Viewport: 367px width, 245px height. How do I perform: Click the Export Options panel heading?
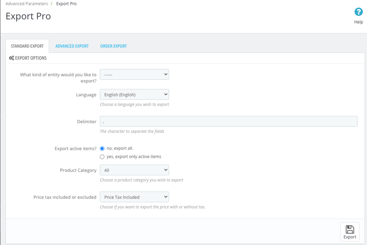[x=31, y=58]
